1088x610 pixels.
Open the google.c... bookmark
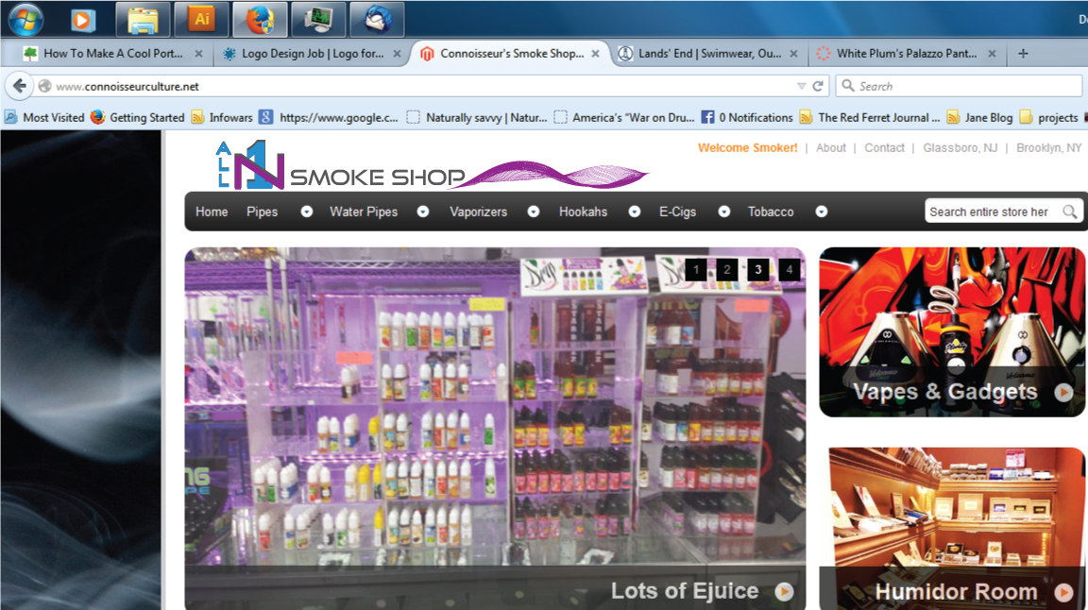329,117
